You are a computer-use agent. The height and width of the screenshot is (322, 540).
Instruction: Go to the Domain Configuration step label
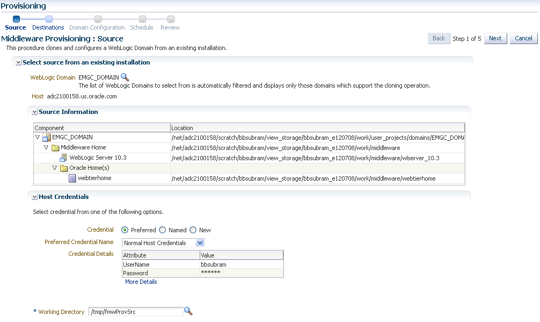(97, 27)
